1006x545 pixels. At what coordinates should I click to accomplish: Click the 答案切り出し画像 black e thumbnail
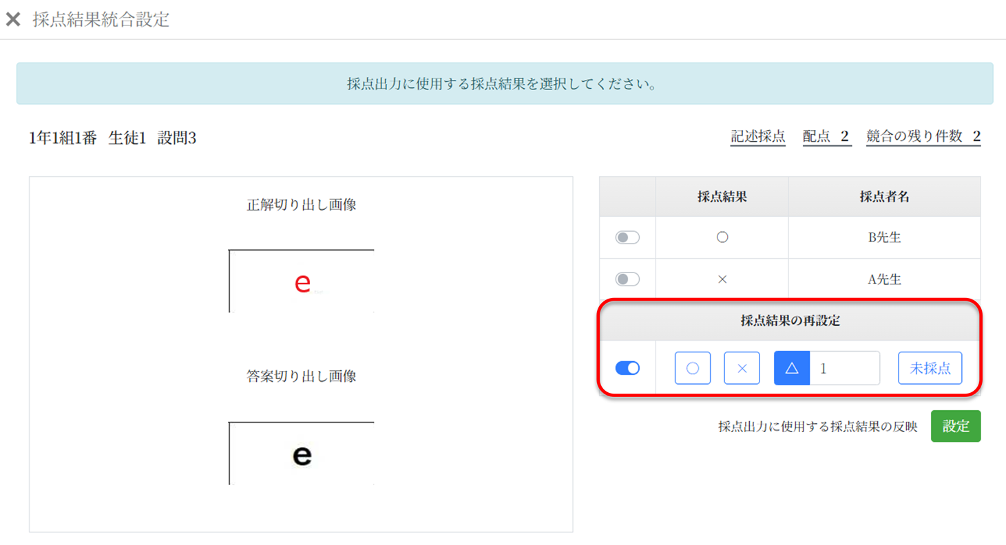pos(302,453)
